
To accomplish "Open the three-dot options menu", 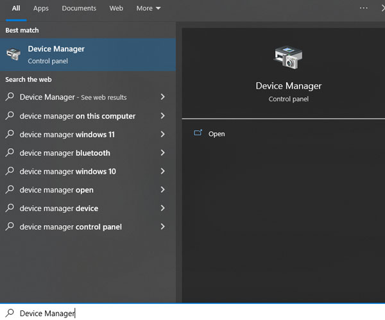I will pyautogui.click(x=364, y=8).
